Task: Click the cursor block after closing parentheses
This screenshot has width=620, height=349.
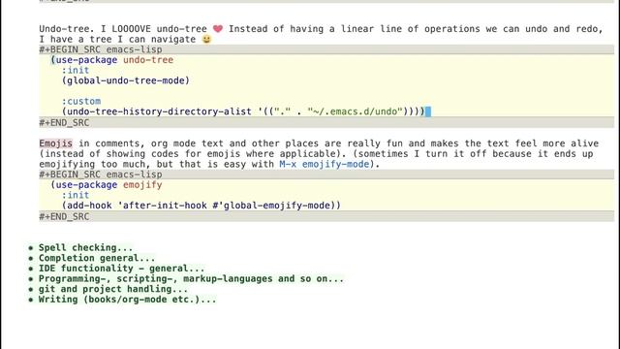Action: click(x=428, y=111)
